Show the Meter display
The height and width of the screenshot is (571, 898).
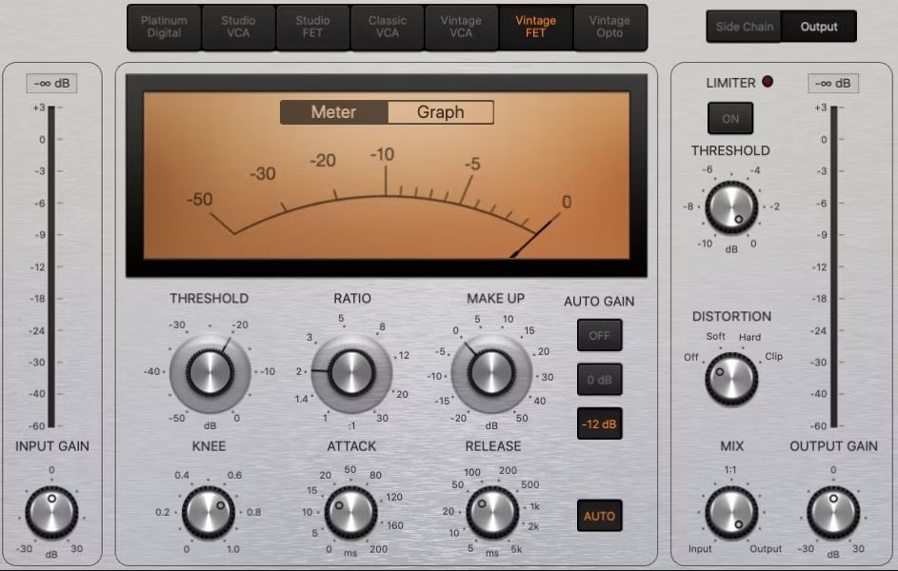(334, 112)
